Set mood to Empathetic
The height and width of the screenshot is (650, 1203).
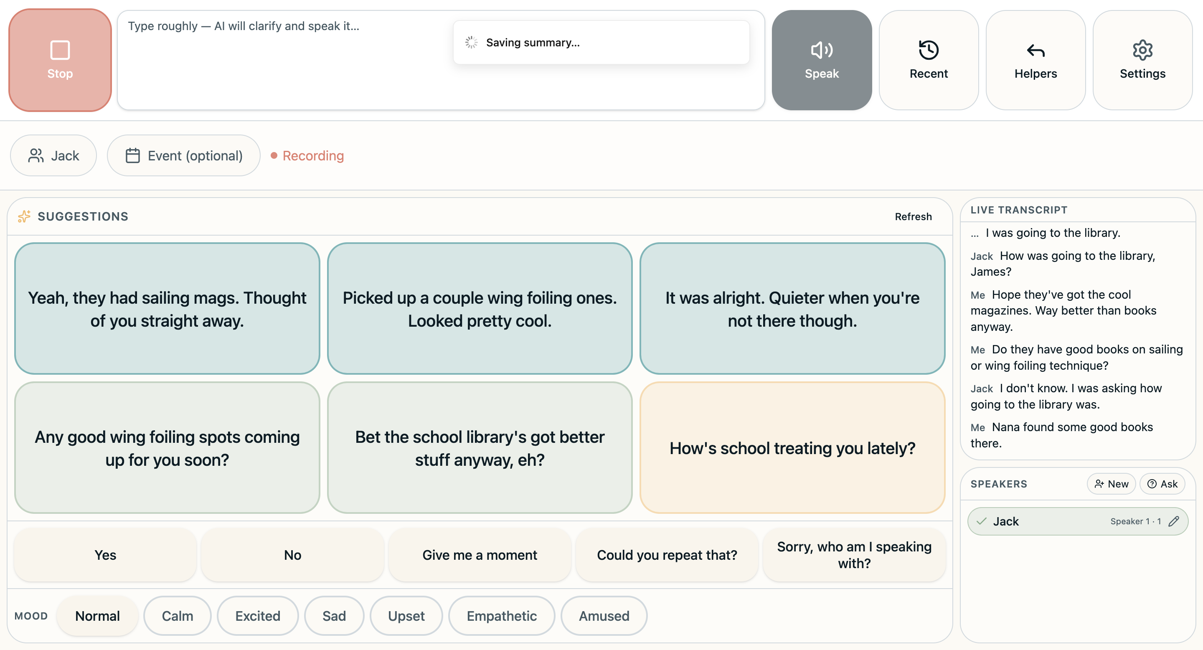coord(502,615)
